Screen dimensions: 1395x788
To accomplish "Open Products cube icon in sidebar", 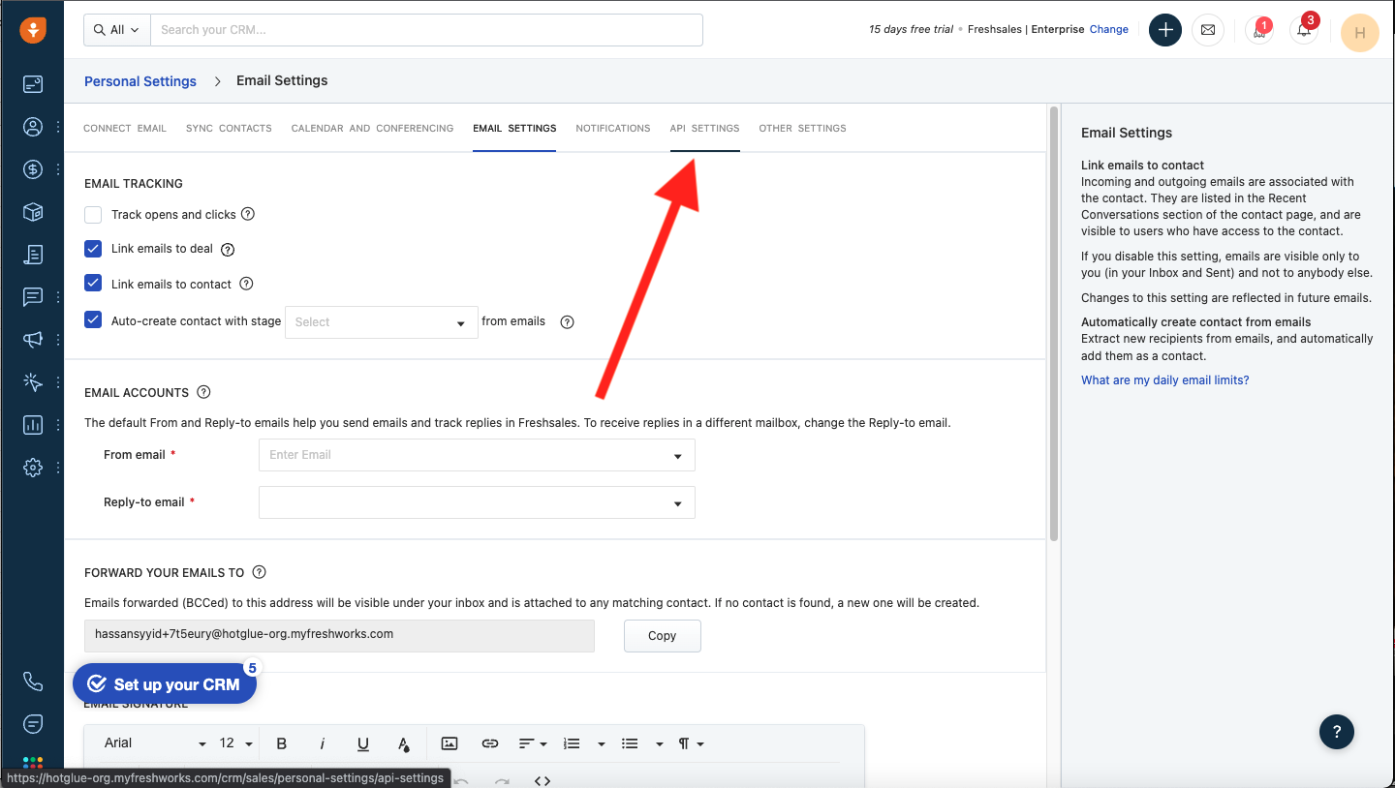I will tap(33, 212).
